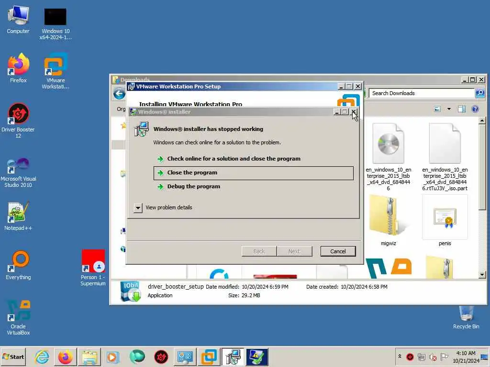Open Windows Explorer from the taskbar
Screen dimensions: 490x367
89,356
